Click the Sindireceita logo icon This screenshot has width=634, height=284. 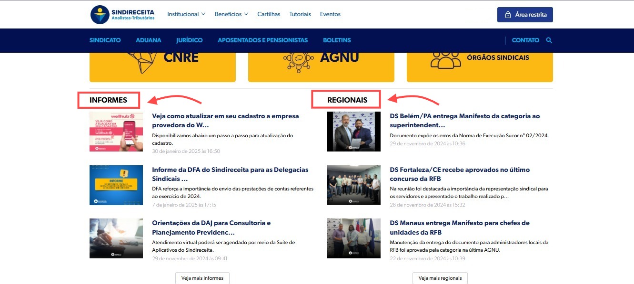100,15
